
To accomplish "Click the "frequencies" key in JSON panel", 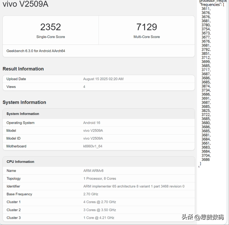I will click(210, 5).
